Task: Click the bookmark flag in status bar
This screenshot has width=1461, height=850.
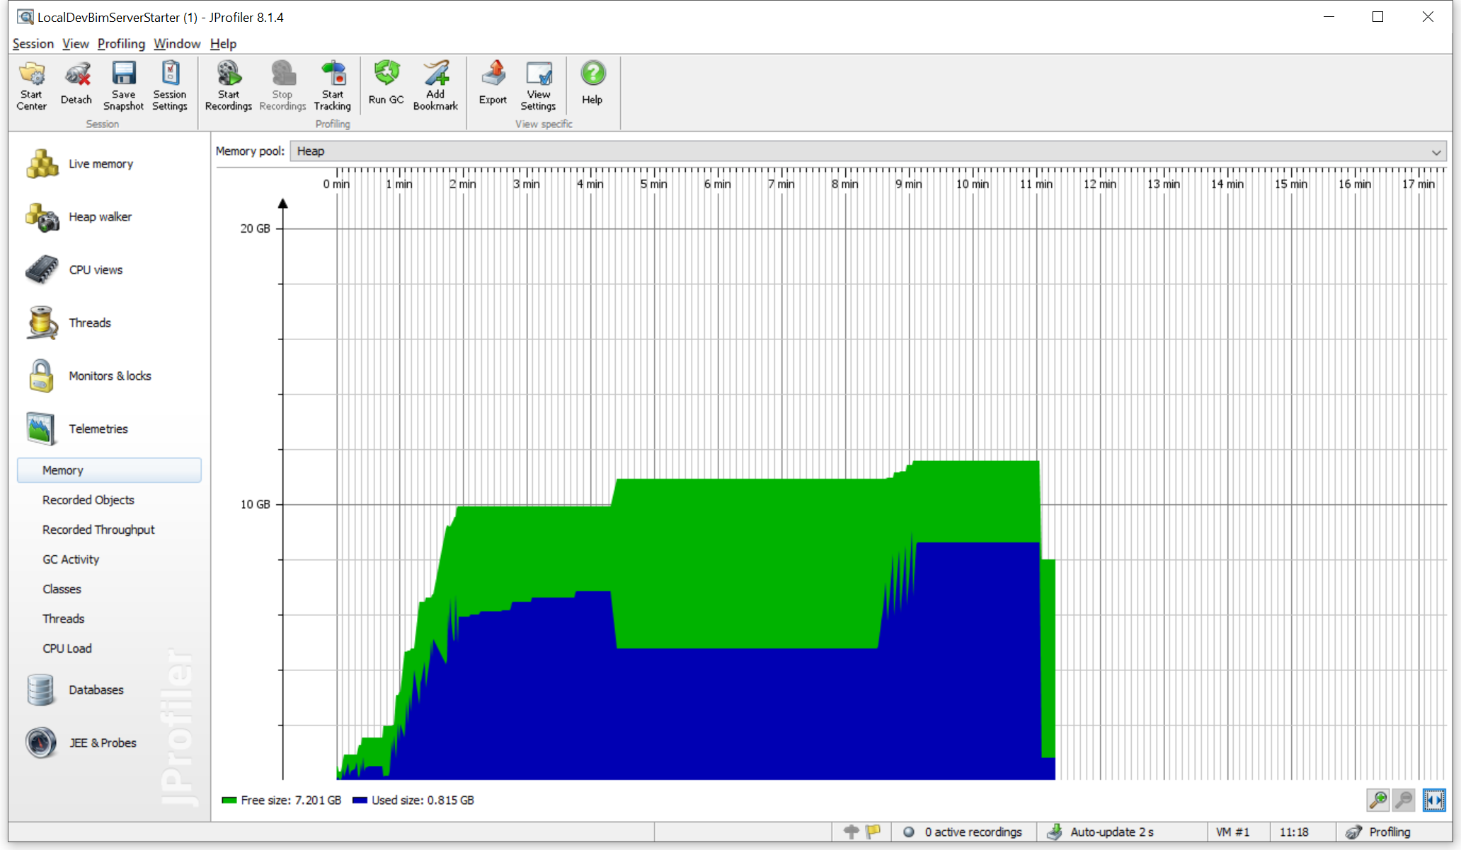Action: click(873, 832)
